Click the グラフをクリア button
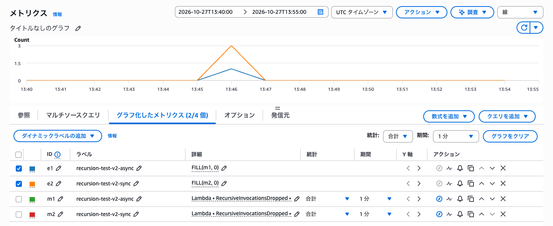 [510, 136]
